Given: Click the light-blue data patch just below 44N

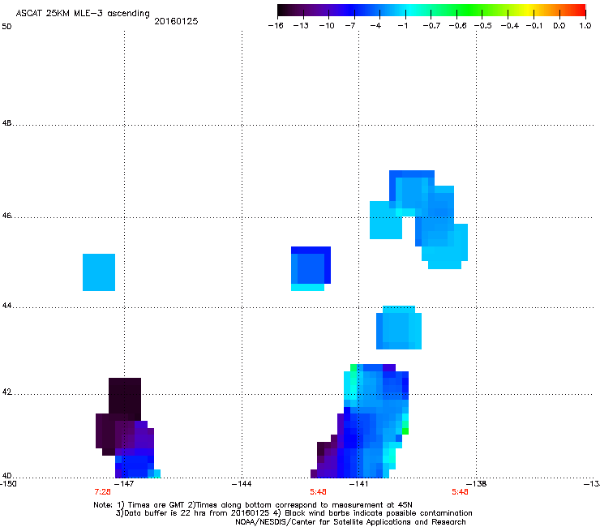Looking at the screenshot, I should [399, 328].
